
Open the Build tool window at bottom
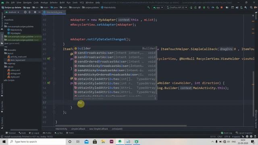click(x=22, y=133)
